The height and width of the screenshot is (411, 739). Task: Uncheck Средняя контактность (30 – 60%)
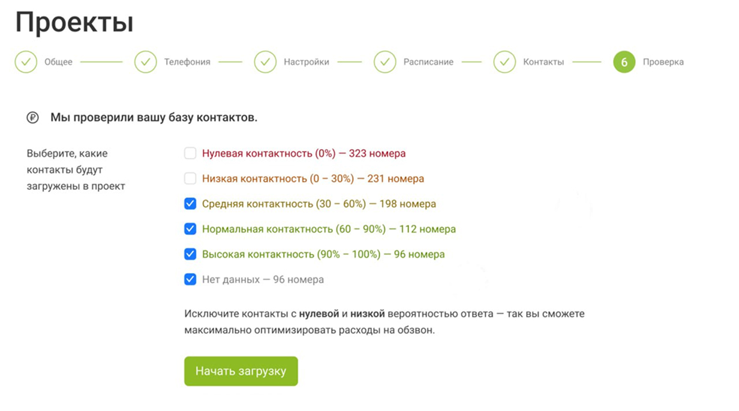pos(190,204)
